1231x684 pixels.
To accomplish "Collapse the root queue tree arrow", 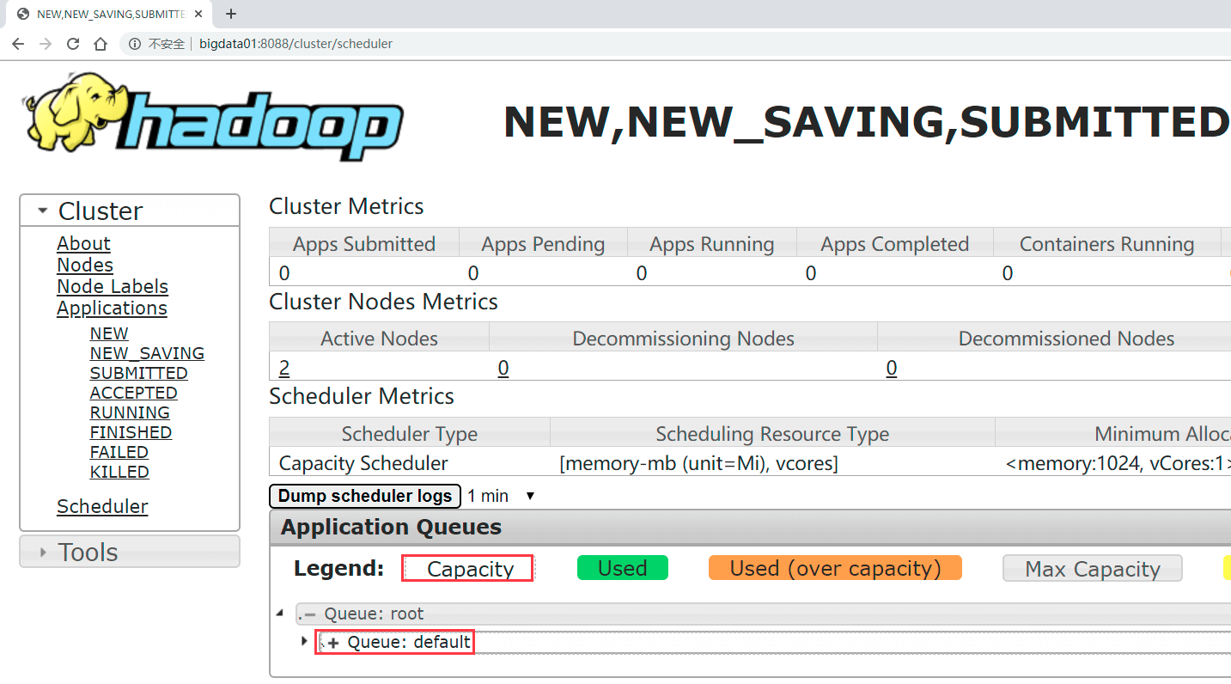I will pos(279,614).
